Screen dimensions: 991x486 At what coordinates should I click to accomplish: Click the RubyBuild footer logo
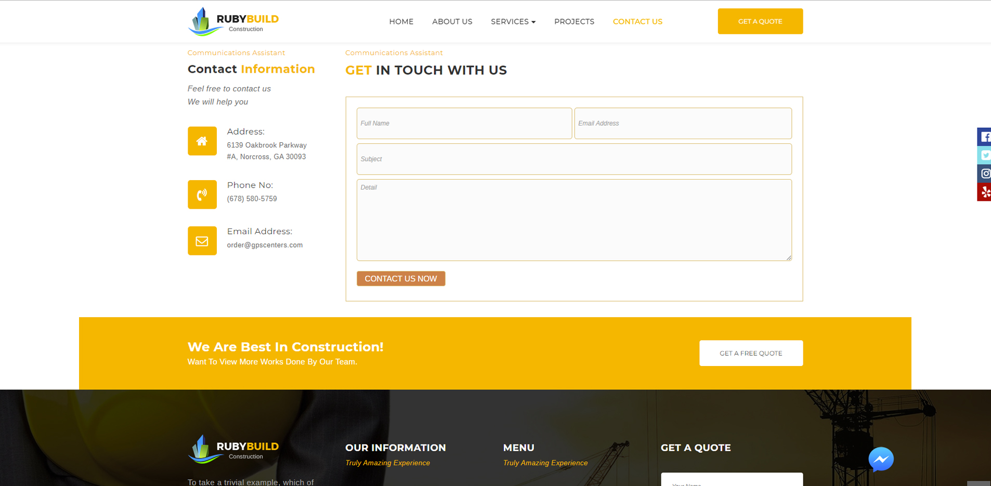pyautogui.click(x=233, y=449)
